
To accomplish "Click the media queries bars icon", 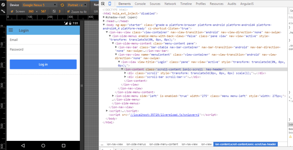I will [3, 11].
